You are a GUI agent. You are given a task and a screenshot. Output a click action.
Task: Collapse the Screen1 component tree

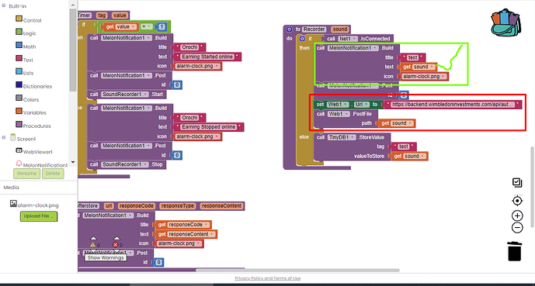tap(4, 137)
